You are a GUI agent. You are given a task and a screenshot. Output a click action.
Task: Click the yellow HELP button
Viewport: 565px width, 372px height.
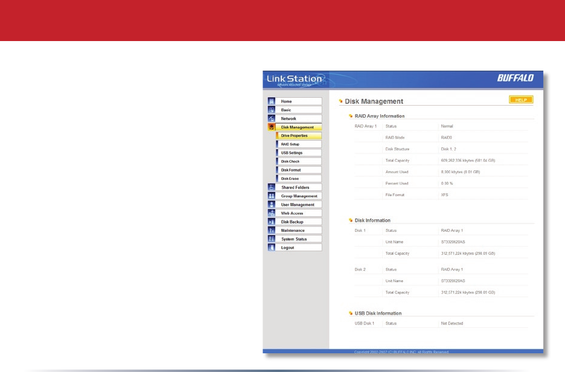point(521,100)
